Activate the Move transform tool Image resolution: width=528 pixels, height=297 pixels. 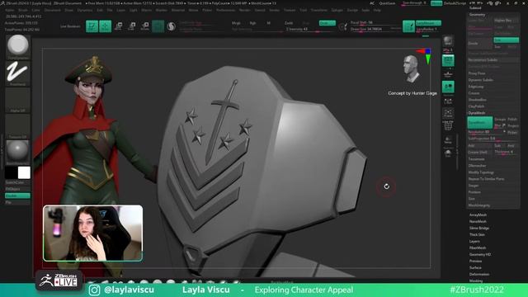coord(119,26)
